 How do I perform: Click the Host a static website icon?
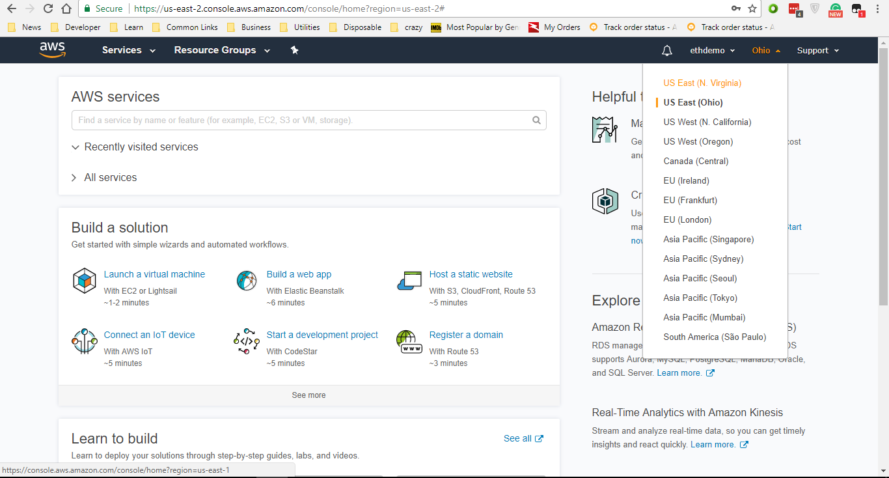click(409, 281)
